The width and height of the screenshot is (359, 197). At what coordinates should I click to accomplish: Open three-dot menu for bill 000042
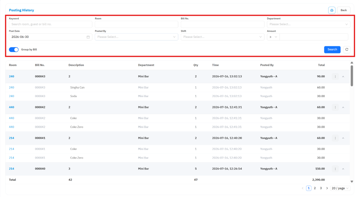click(x=335, y=107)
